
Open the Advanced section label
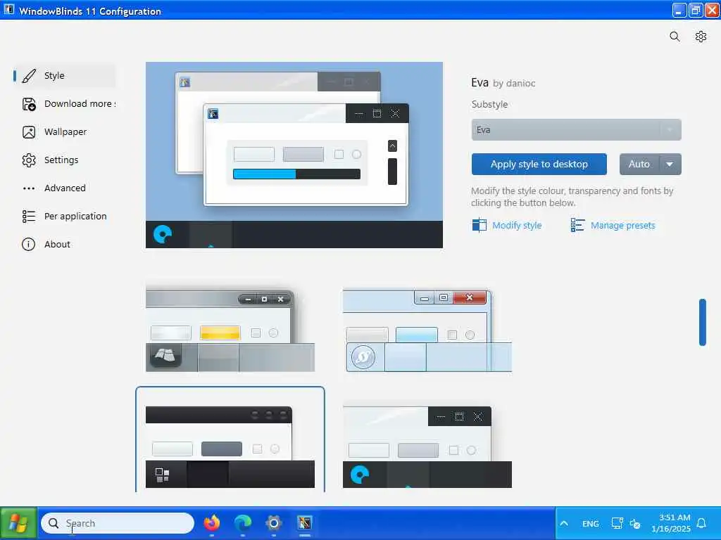65,188
